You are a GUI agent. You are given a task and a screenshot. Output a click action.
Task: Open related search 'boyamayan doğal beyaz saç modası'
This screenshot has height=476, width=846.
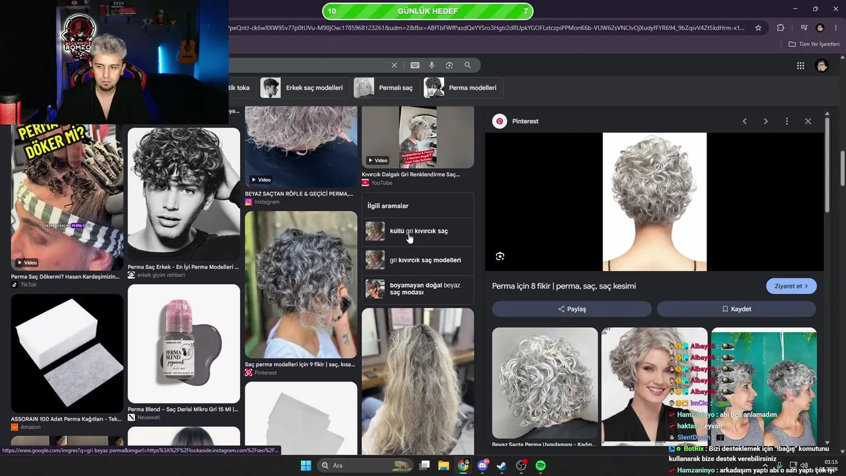pyautogui.click(x=418, y=289)
